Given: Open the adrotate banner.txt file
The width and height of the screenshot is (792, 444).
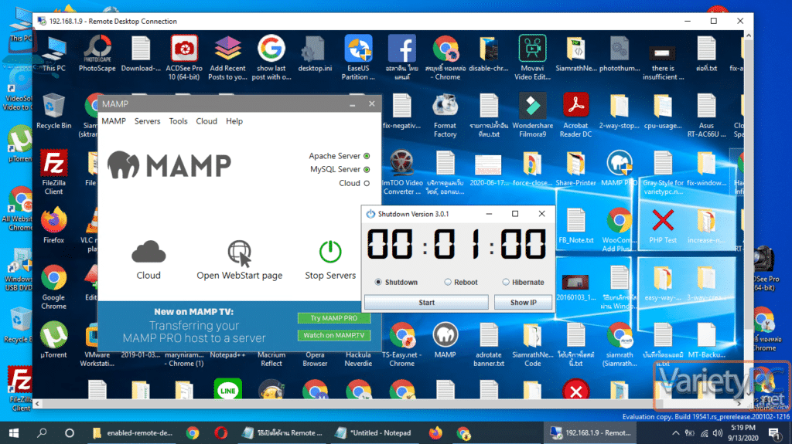Looking at the screenshot, I should [489, 344].
